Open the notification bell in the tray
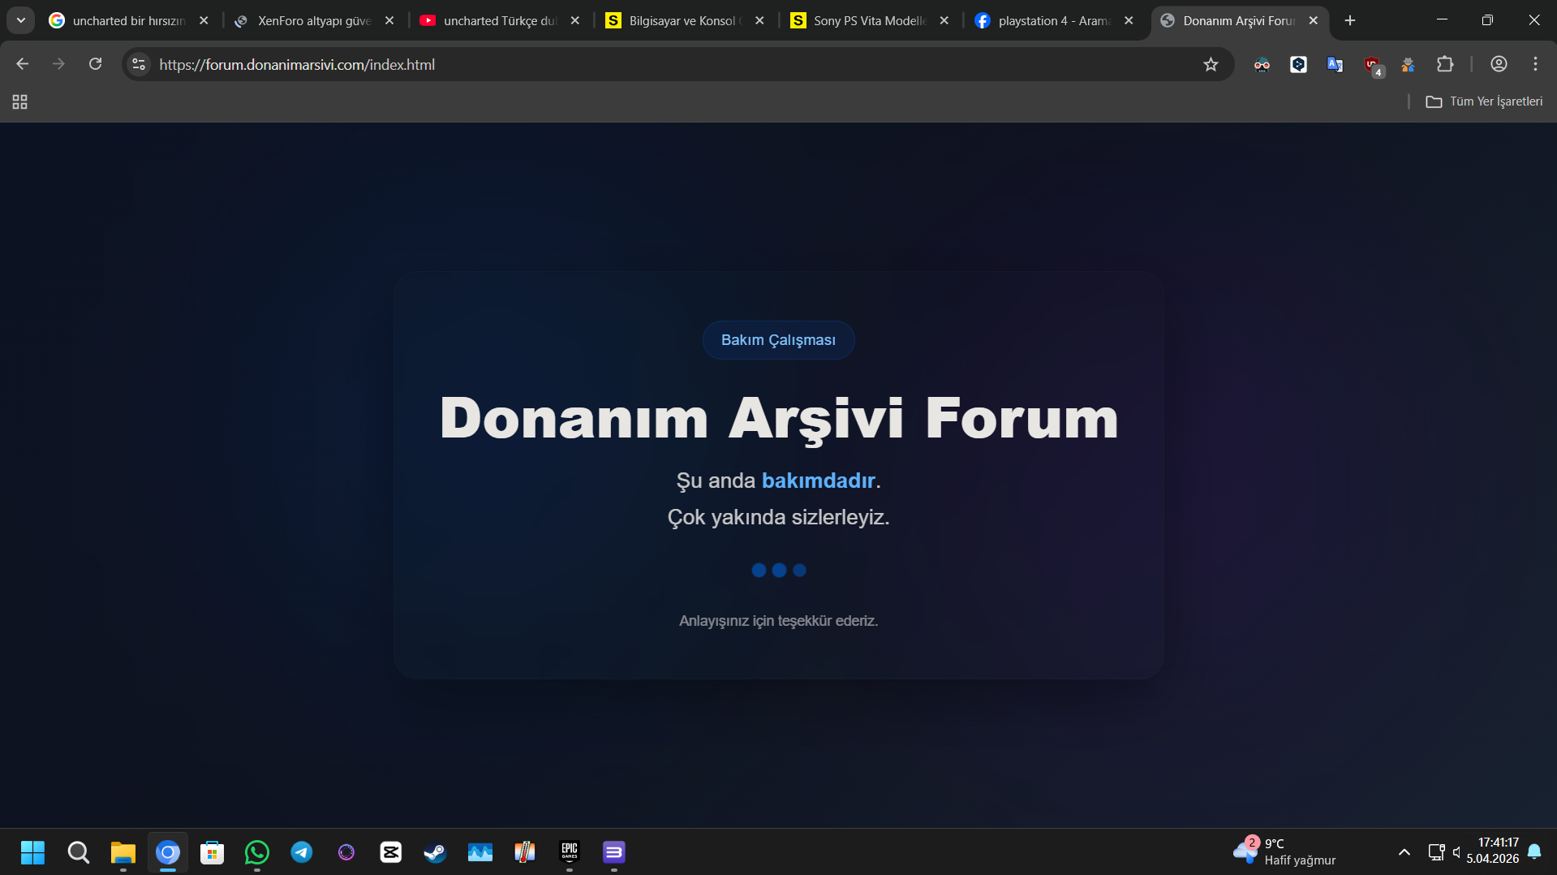1557x875 pixels. tap(1534, 851)
